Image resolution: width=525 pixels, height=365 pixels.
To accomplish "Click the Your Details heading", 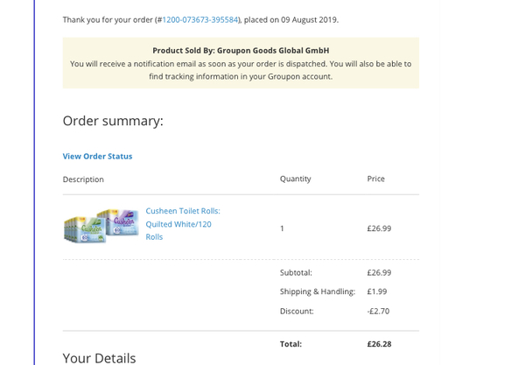I will click(99, 357).
